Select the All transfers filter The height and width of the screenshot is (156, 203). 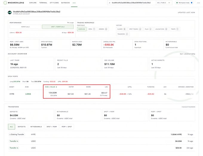coord(12,127)
